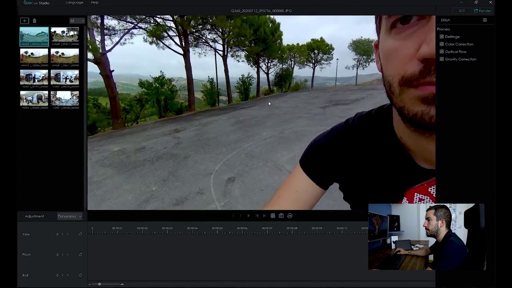512x288 pixels.
Task: Click the 360 view mode icon
Action: point(290,216)
